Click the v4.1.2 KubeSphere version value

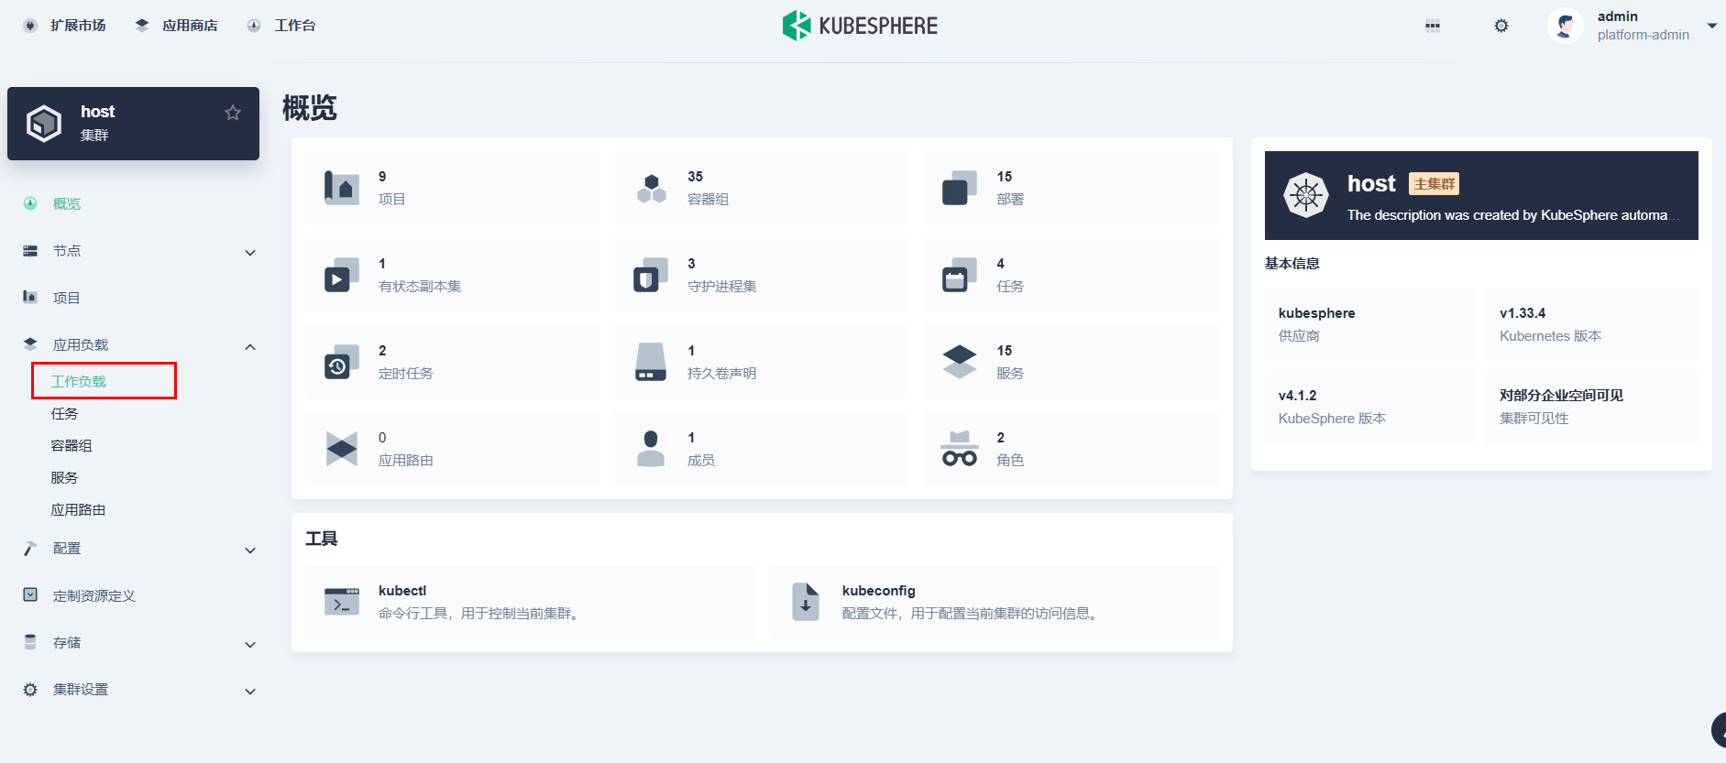click(1297, 396)
